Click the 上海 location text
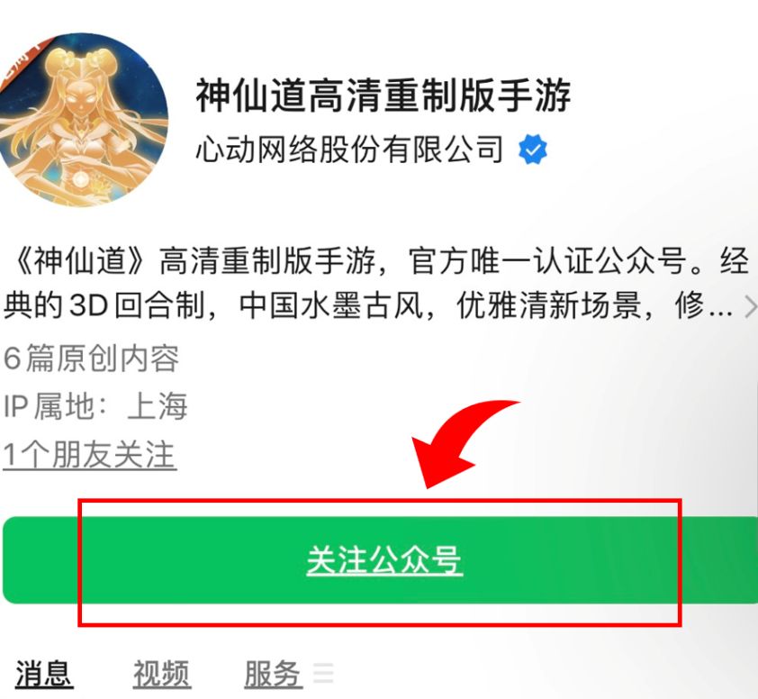Screen dimensions: 758x699 (158, 406)
